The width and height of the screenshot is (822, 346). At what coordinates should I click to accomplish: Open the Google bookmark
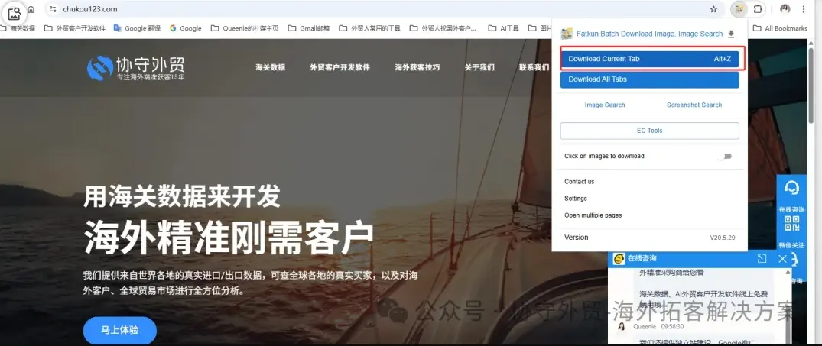(x=185, y=28)
